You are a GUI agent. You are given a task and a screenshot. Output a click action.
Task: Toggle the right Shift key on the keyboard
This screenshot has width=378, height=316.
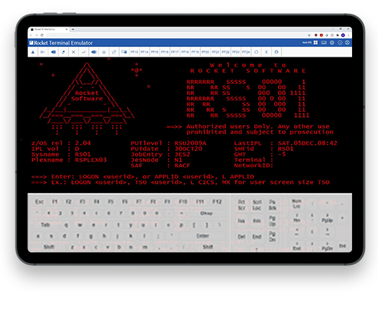coord(208,247)
